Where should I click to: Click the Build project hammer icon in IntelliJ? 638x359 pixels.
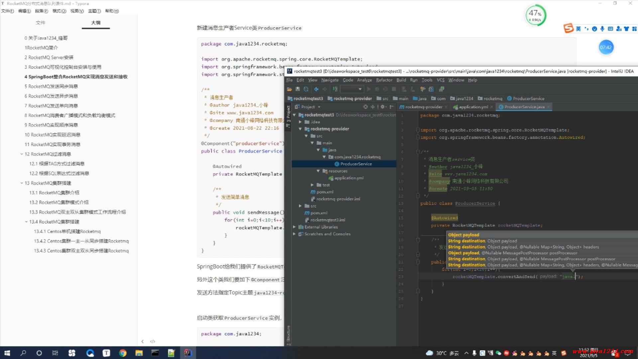[335, 89]
